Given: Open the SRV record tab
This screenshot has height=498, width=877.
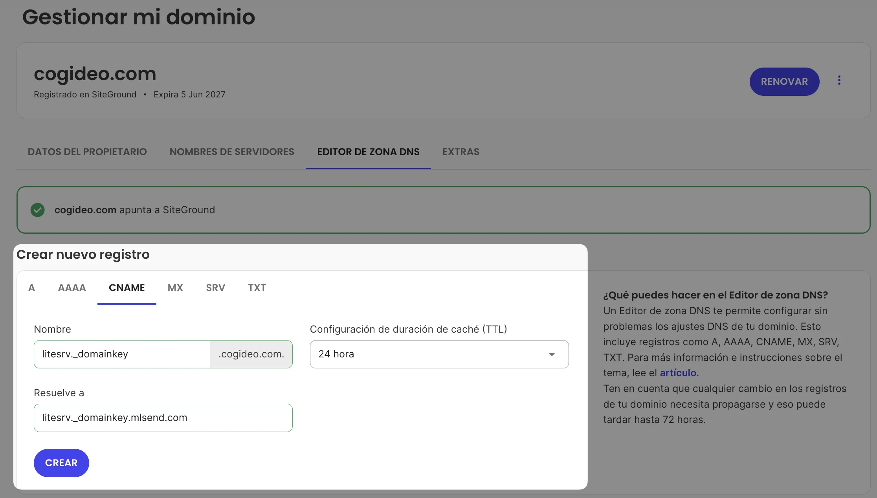Looking at the screenshot, I should [x=216, y=287].
